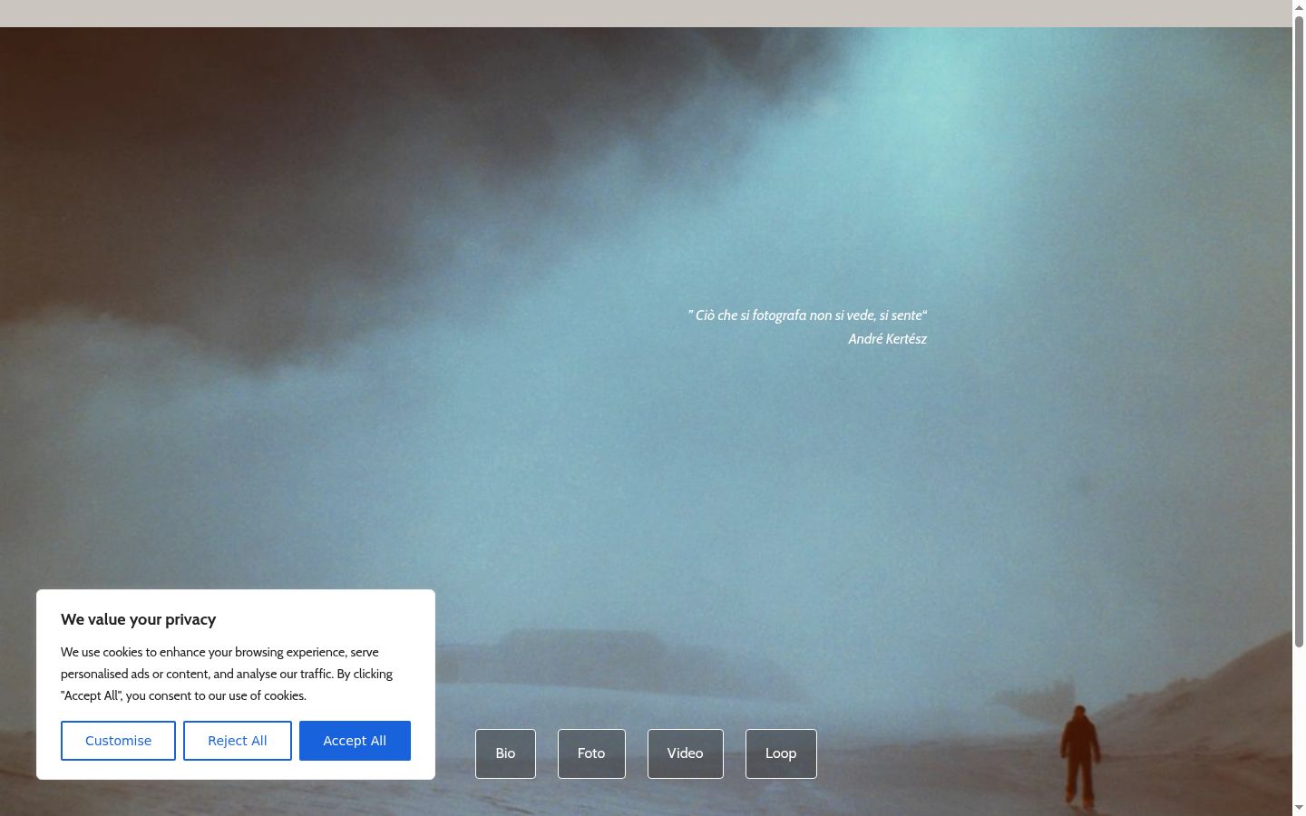Click the Accept All cookies button
This screenshot has height=816, width=1306.
(x=355, y=741)
